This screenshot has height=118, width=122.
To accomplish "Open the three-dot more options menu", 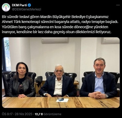I will point(118,5).
